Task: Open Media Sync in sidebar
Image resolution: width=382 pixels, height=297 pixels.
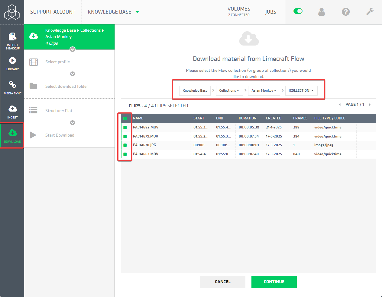Action: pyautogui.click(x=12, y=88)
